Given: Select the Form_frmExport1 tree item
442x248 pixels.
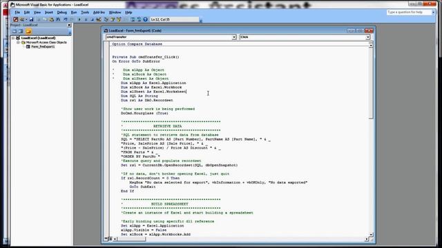Looking at the screenshot, I should 43,47.
